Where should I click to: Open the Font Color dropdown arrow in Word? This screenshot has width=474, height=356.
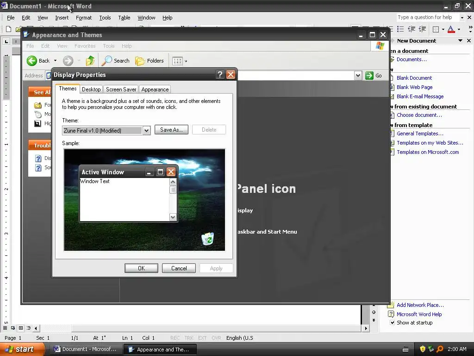[459, 29]
